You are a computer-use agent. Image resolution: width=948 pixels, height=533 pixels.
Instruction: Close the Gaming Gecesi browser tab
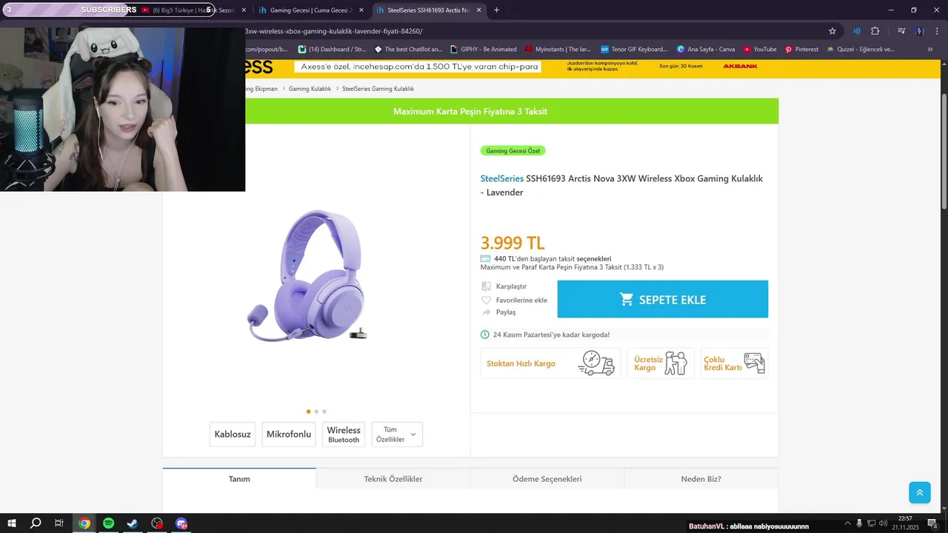pyautogui.click(x=361, y=10)
